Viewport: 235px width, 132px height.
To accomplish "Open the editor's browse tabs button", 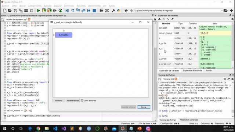I will pos(3,19).
